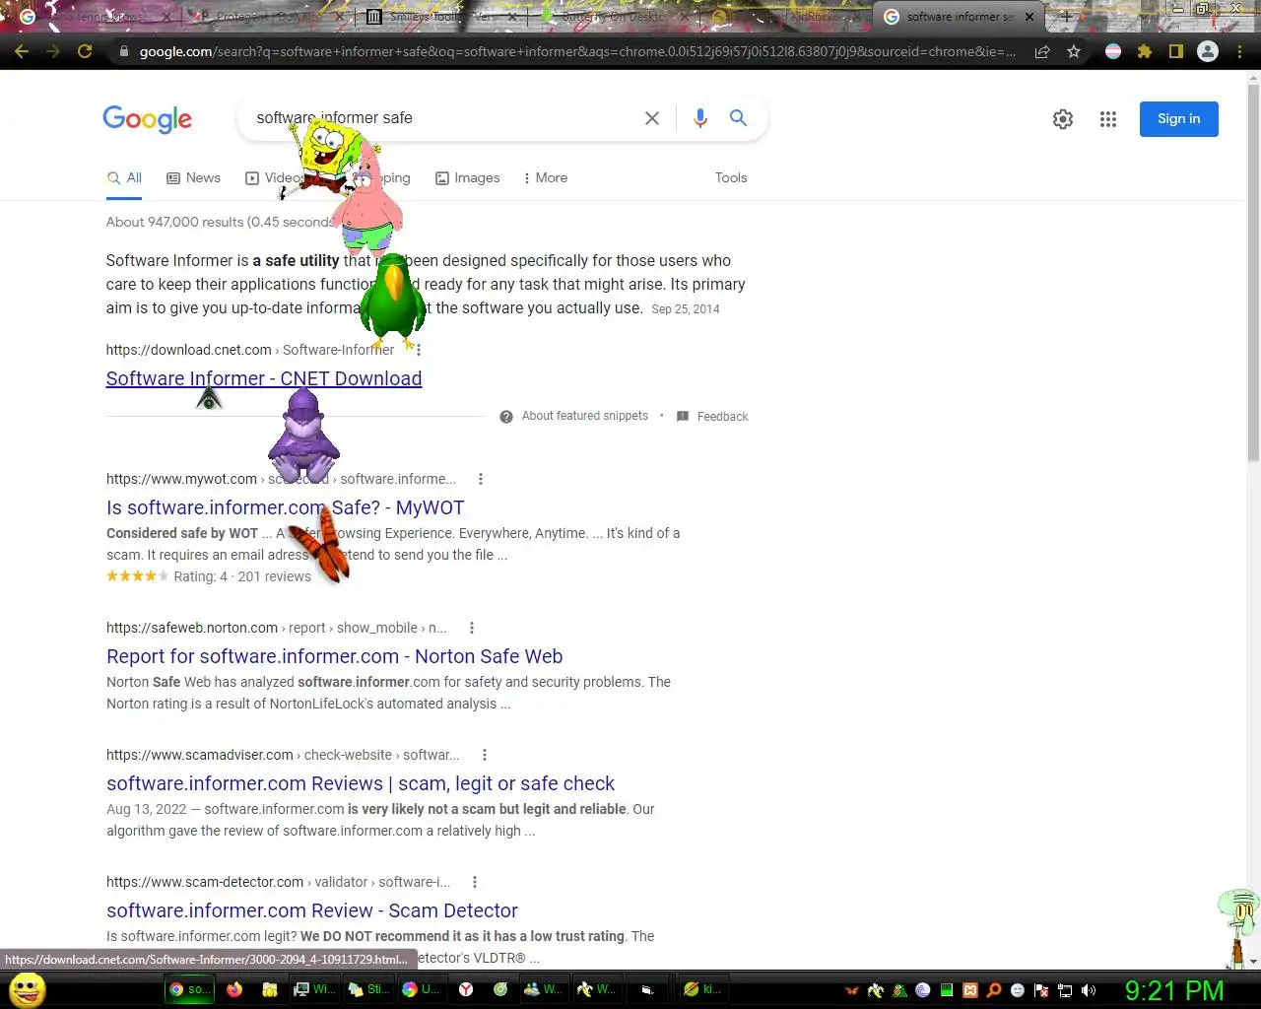
Task: Click the blue magnifier search button
Action: tap(738, 118)
